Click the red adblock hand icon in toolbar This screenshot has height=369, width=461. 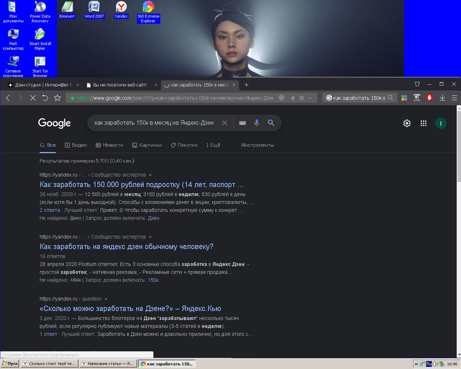coord(430,98)
